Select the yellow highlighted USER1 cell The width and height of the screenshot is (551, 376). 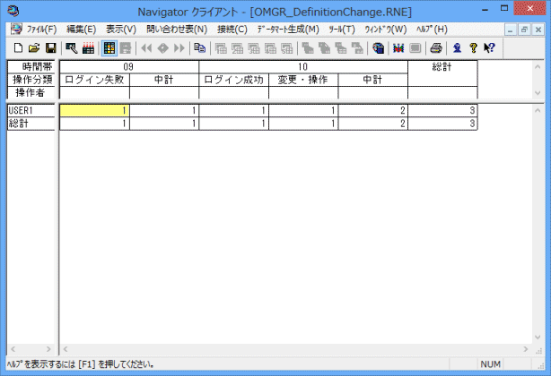[x=94, y=111]
